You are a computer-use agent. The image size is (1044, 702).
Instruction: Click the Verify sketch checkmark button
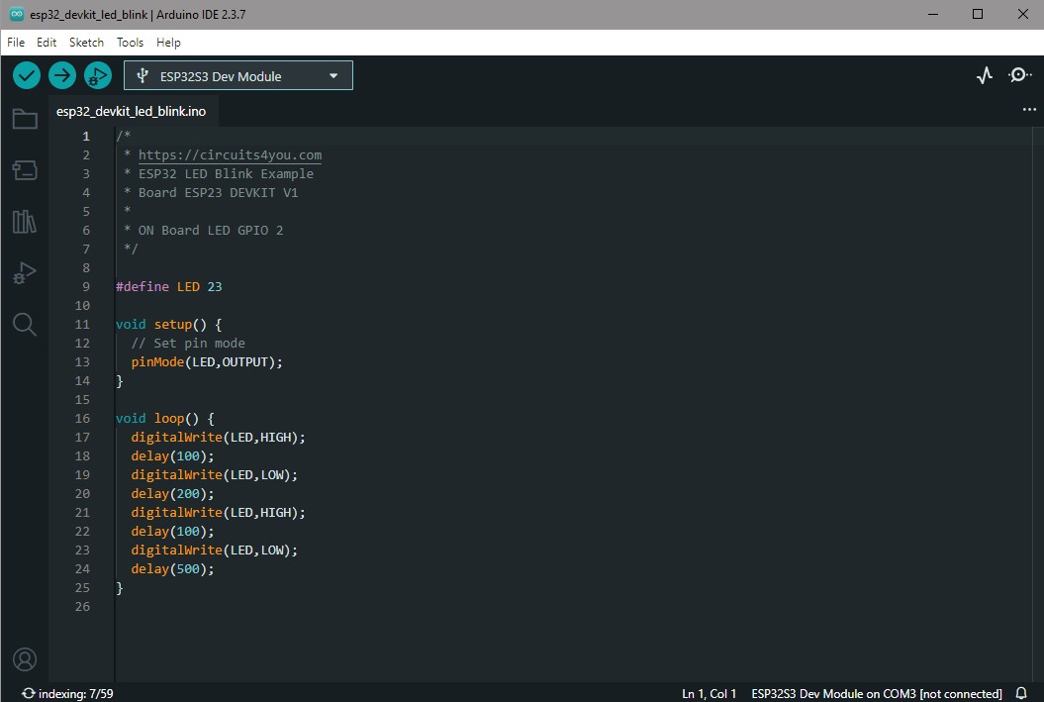click(27, 75)
